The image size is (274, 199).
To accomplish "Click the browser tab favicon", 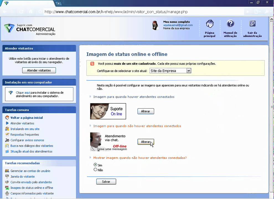I will (6, 3).
